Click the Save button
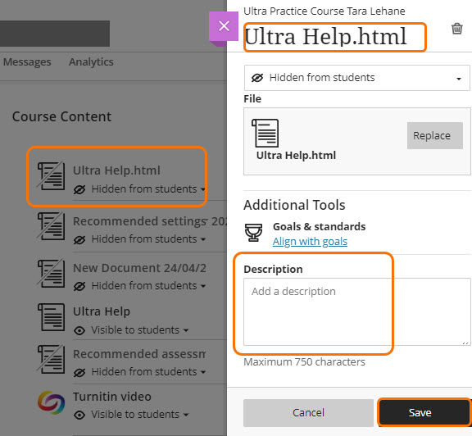 point(424,412)
